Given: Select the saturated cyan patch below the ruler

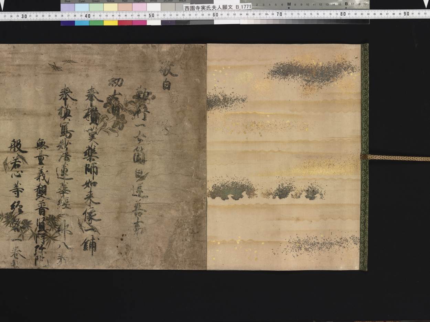Looking at the screenshot, I should [82, 23].
